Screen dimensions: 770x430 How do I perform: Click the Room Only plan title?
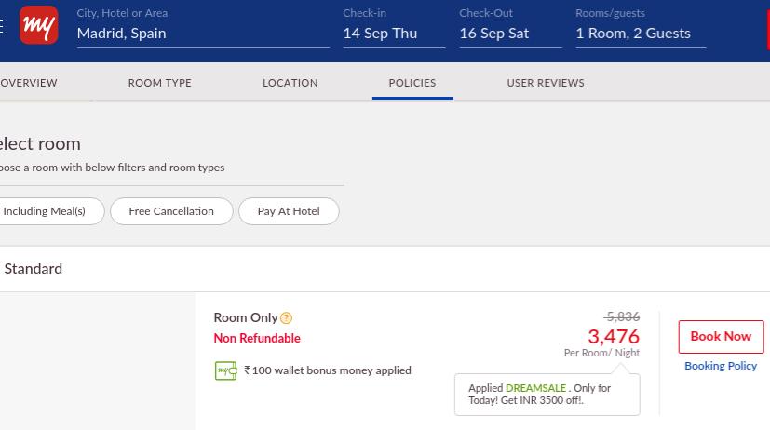[246, 317]
